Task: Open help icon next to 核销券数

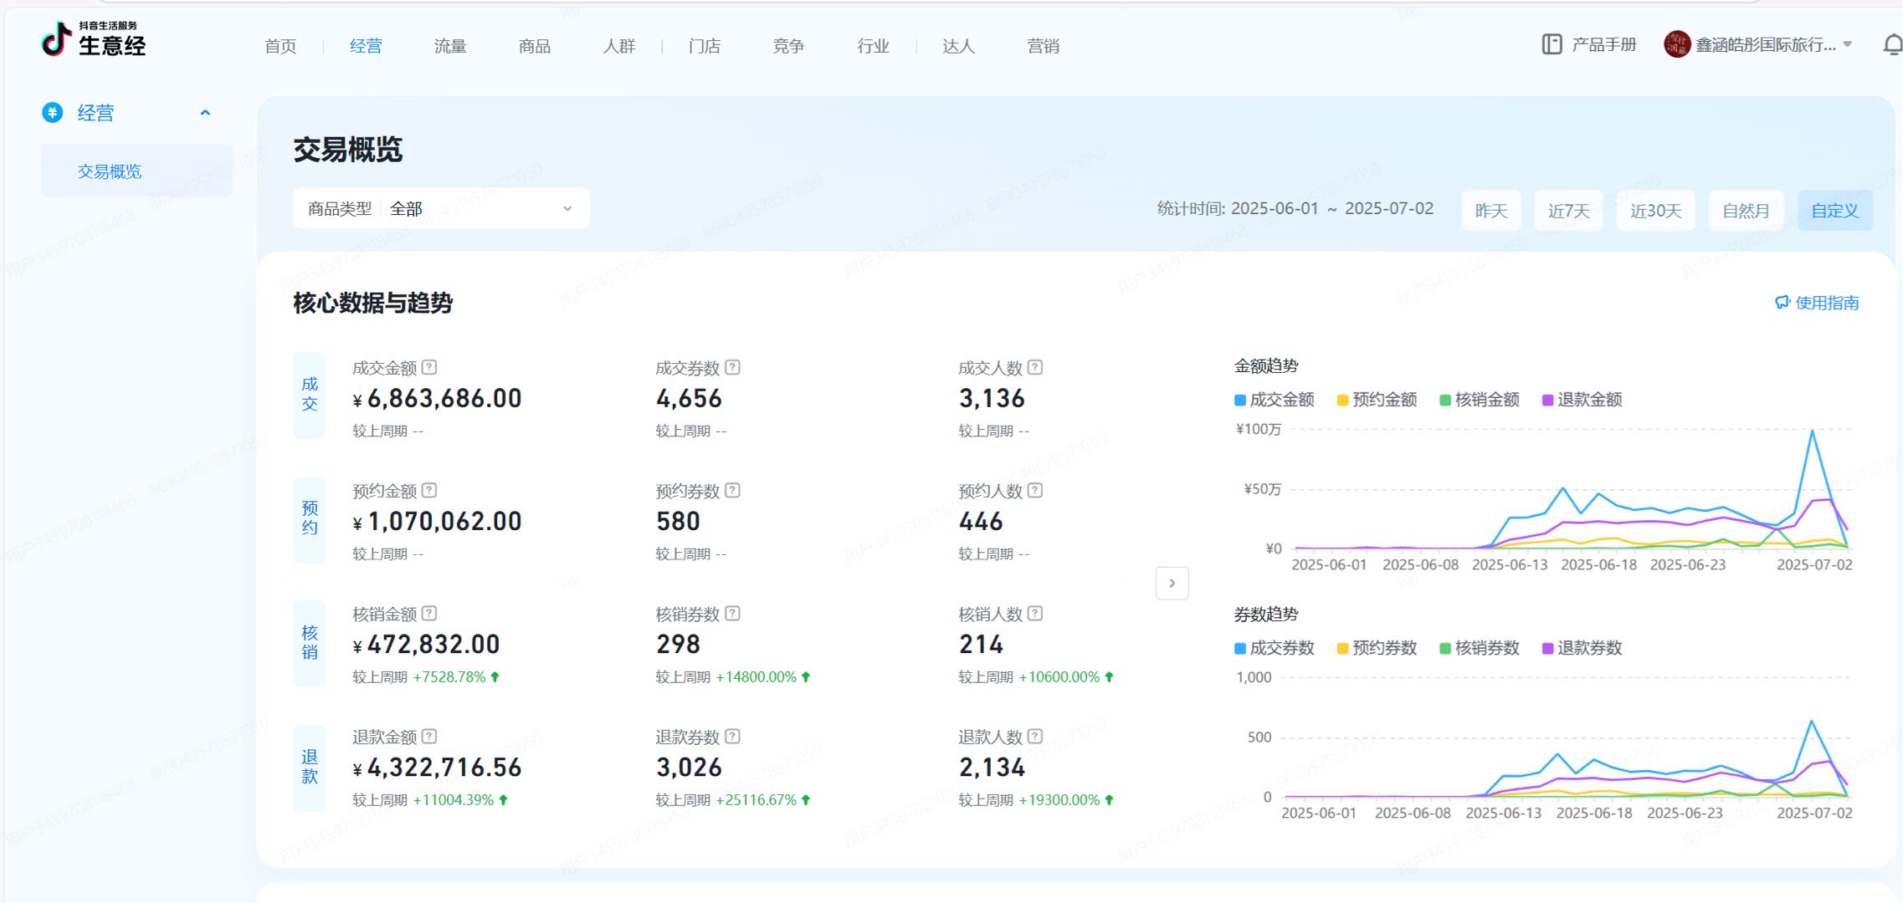Action: click(x=732, y=613)
